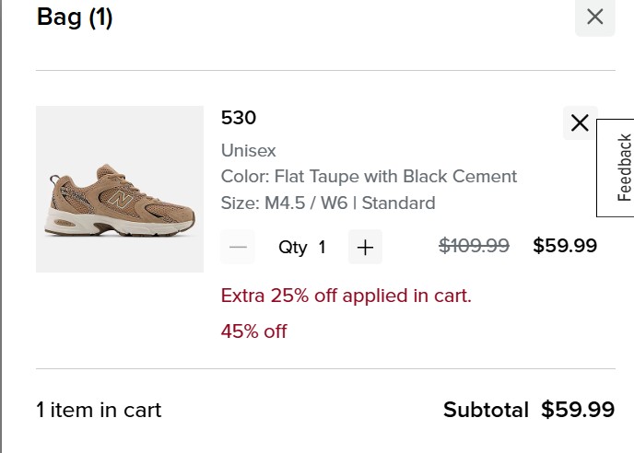Click the taupe sneaker product thumbnail
This screenshot has width=634, height=453.
tap(120, 189)
